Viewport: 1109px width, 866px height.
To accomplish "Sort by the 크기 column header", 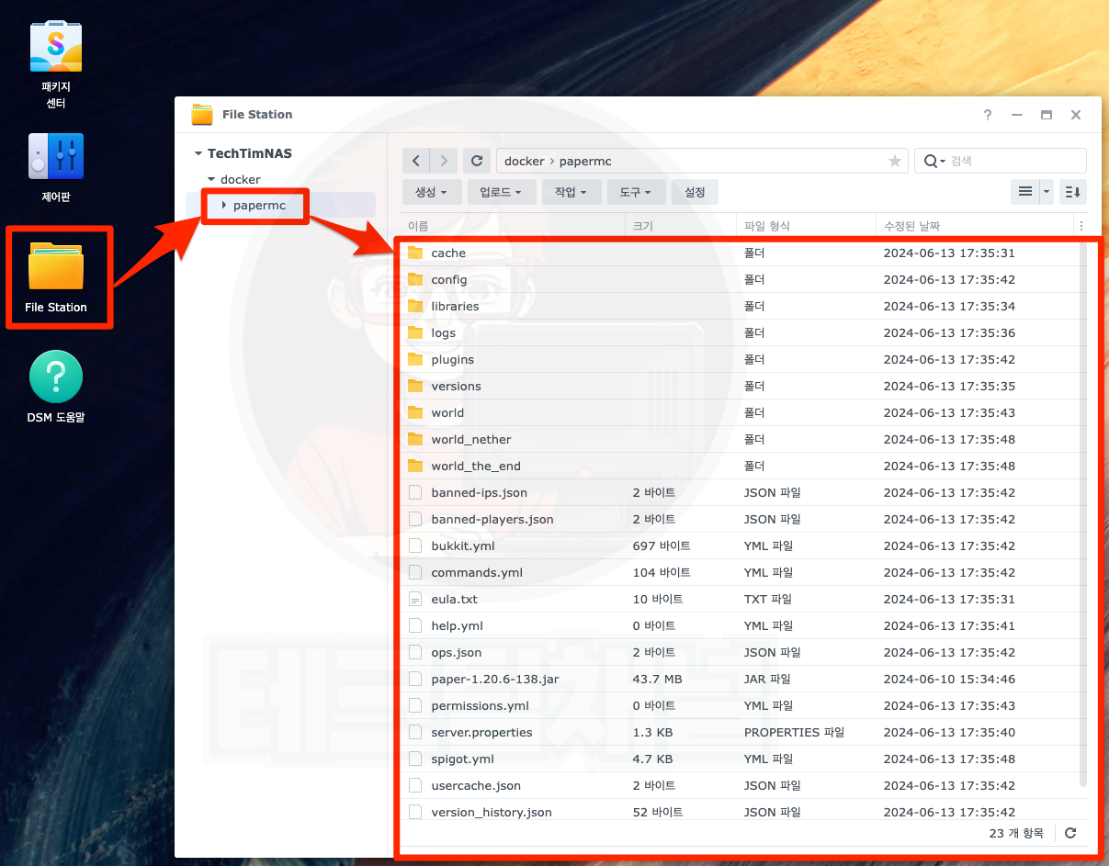I will click(x=681, y=226).
